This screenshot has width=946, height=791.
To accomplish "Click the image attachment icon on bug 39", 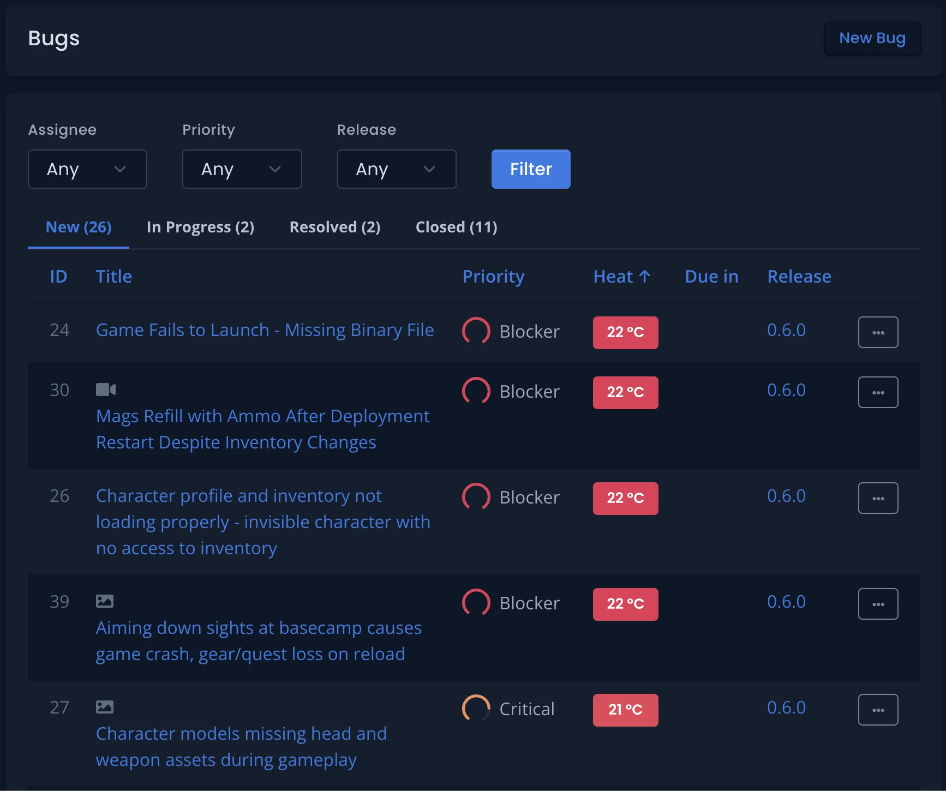I will click(105, 601).
